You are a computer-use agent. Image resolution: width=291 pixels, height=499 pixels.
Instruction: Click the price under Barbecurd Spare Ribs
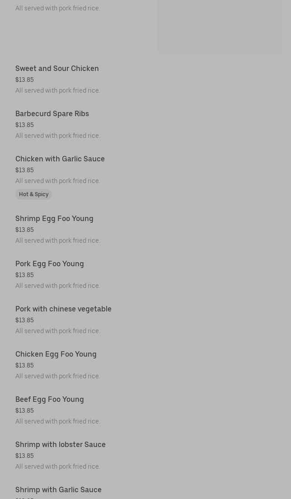coord(24,125)
